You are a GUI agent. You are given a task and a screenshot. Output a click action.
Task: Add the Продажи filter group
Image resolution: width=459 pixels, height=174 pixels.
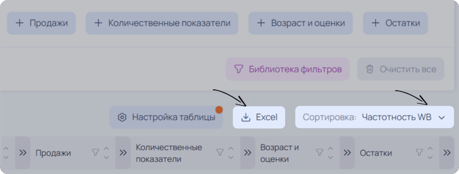tap(41, 23)
